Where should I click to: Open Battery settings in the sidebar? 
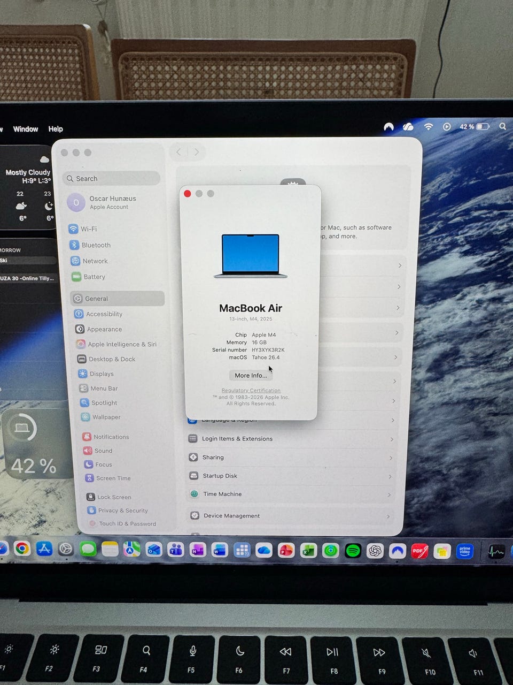coord(88,277)
